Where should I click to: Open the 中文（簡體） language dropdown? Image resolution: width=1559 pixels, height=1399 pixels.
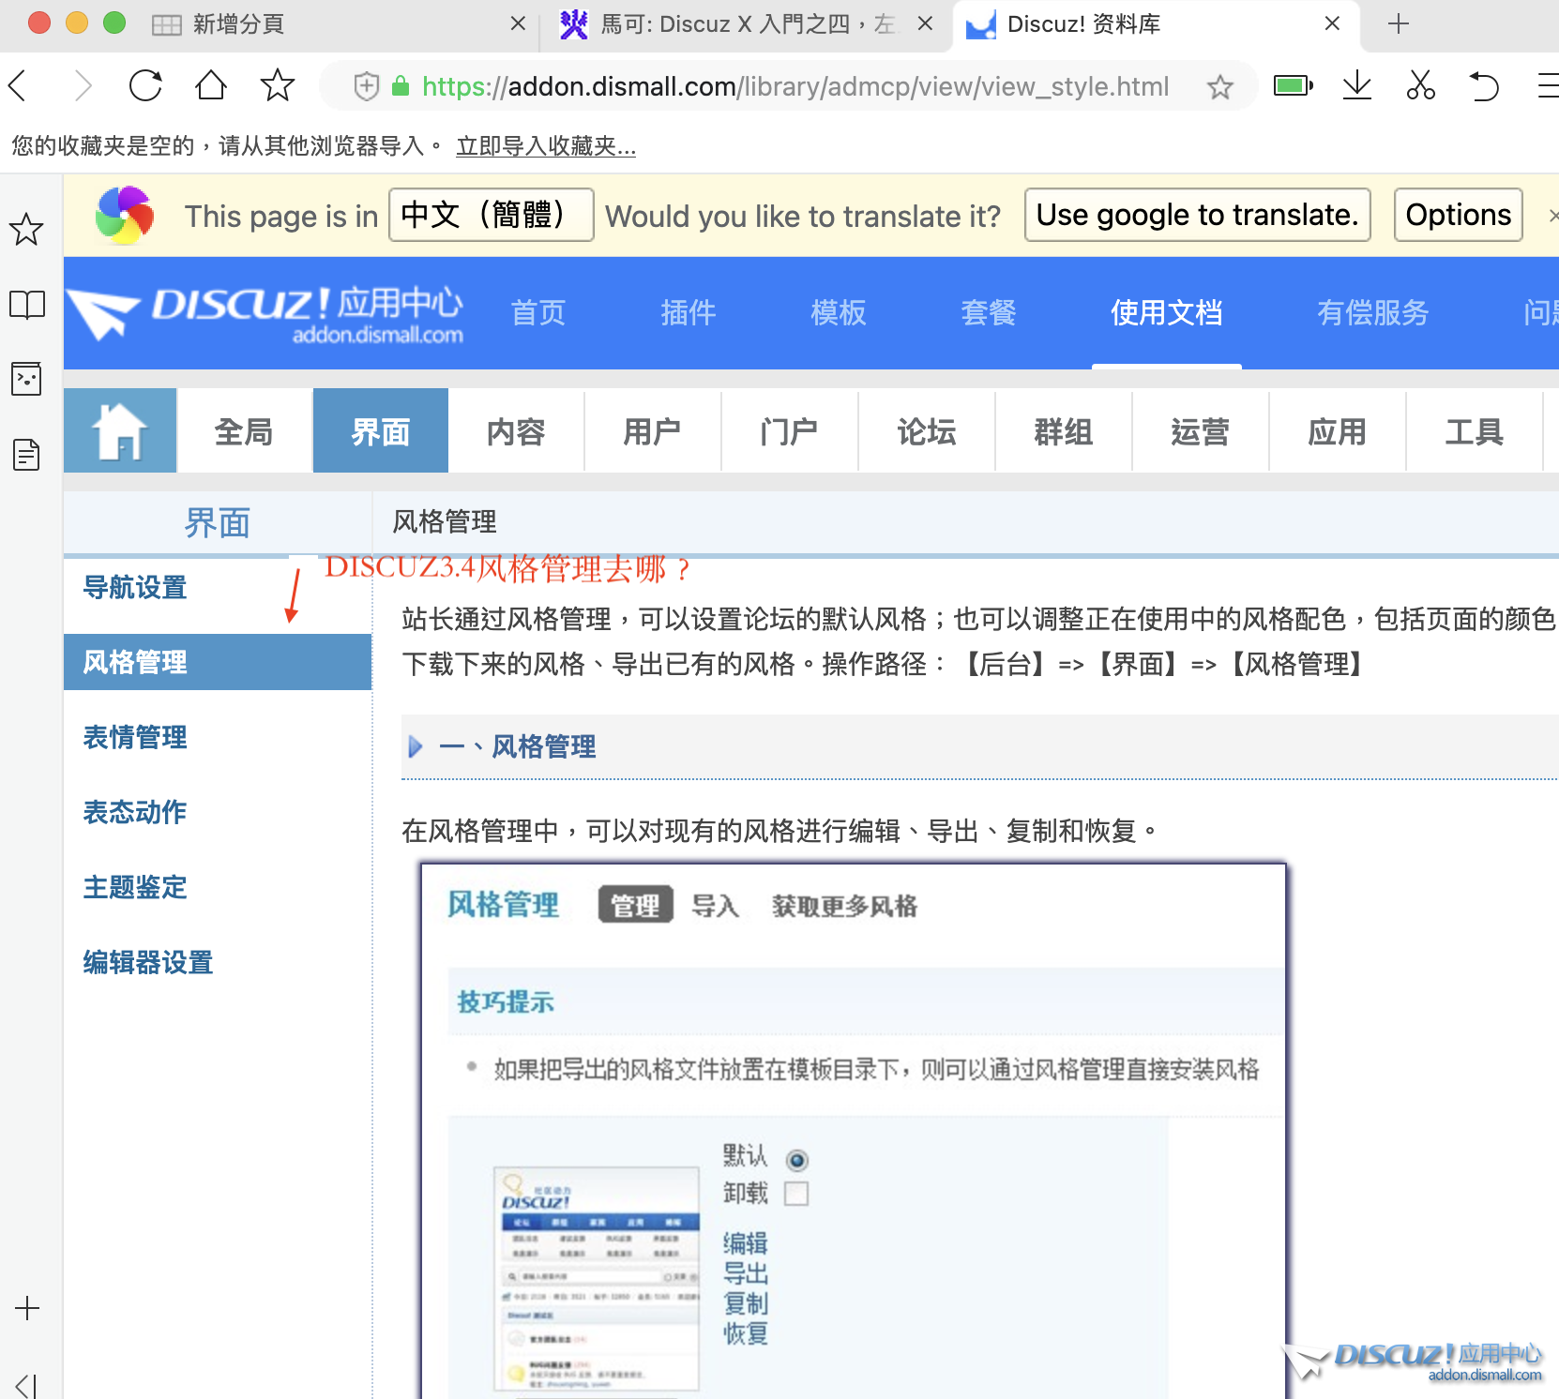click(491, 216)
